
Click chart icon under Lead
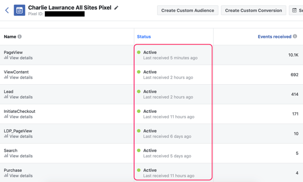click(6, 97)
